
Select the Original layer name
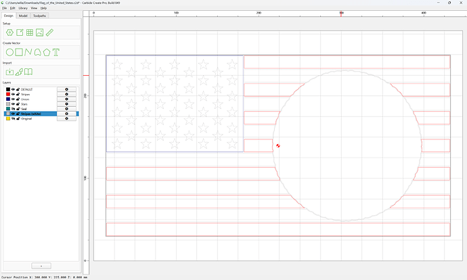pos(26,118)
